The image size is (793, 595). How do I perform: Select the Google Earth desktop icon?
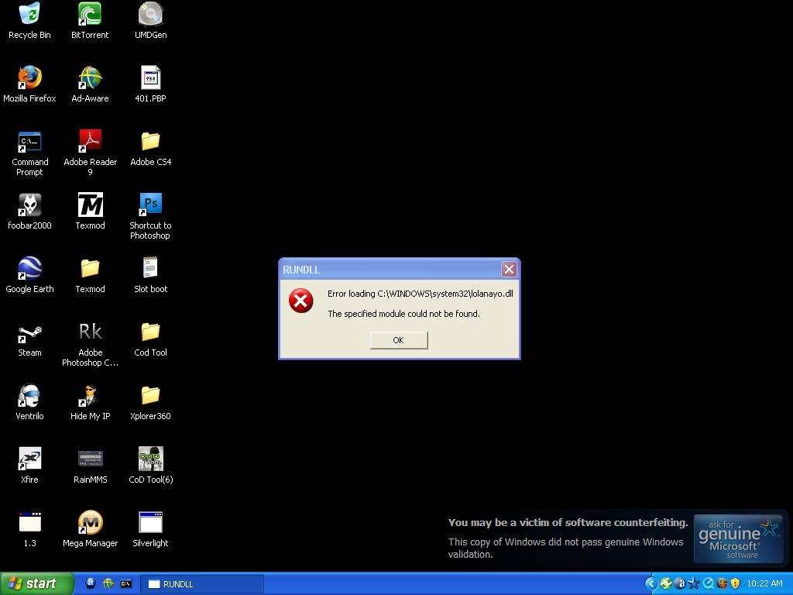(x=29, y=269)
